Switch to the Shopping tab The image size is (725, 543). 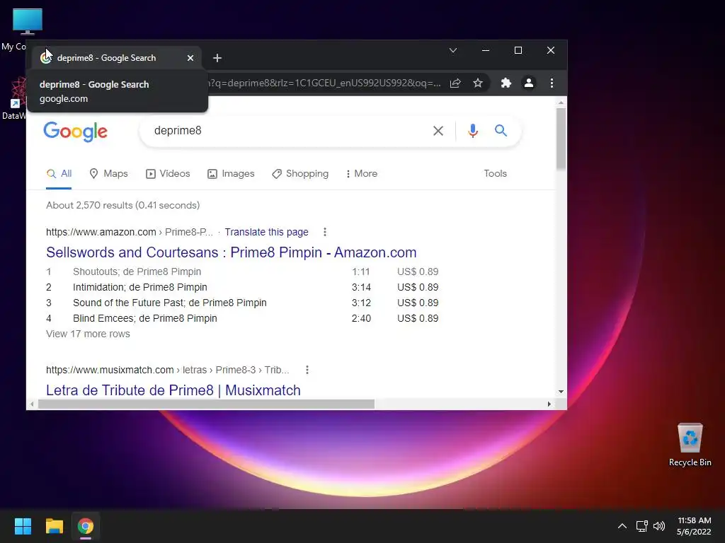pos(300,174)
